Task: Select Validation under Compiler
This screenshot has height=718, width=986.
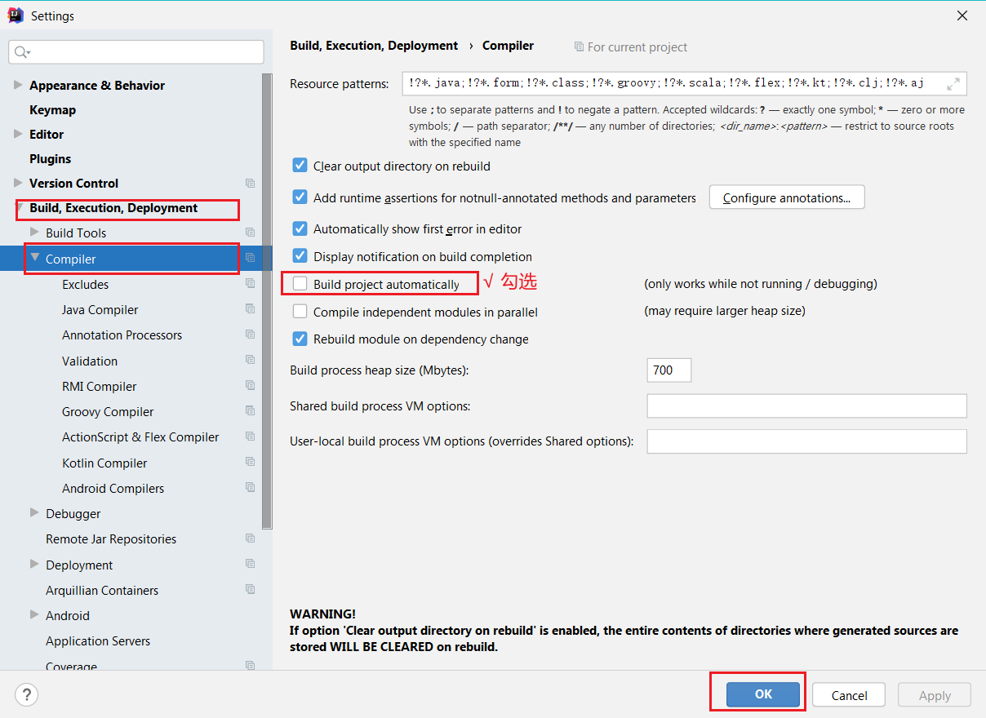Action: tap(90, 361)
